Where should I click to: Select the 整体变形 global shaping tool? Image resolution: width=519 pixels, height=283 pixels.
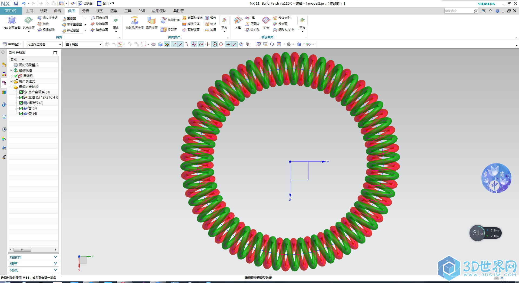coord(282,18)
